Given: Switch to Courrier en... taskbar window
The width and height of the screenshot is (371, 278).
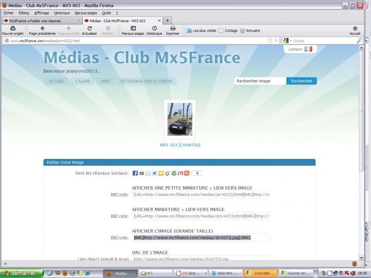Looking at the screenshot, I should click(296, 273).
